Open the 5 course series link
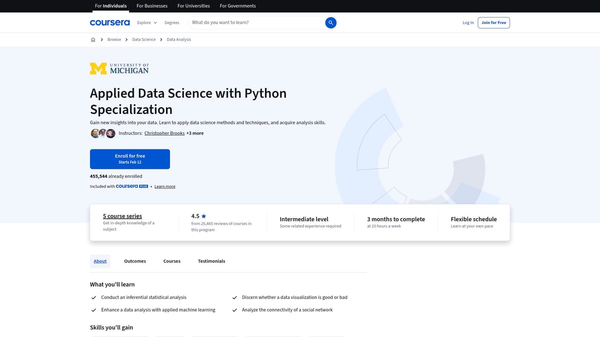 pos(122,216)
